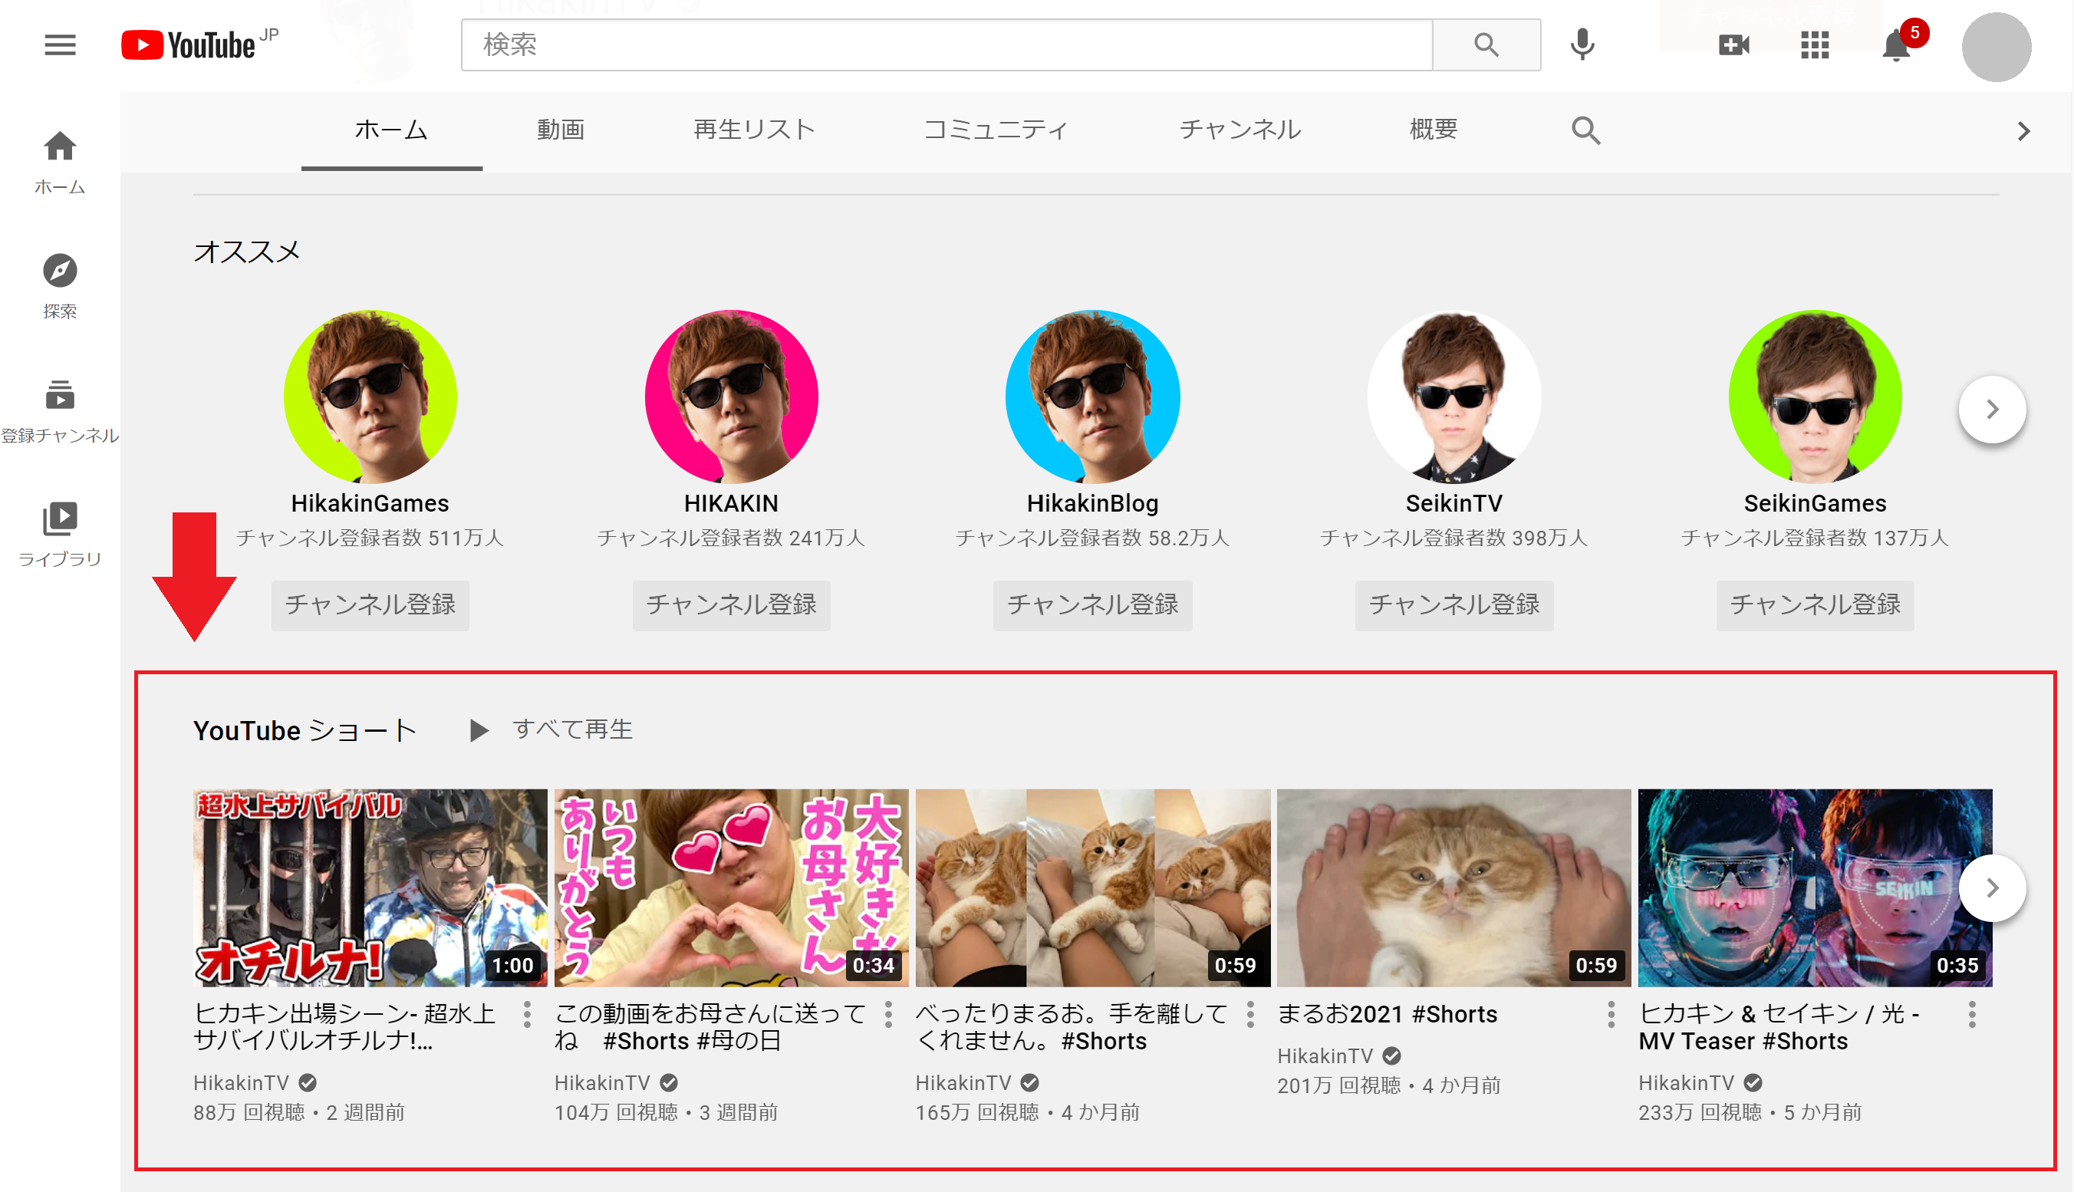Screen dimensions: 2074x1192
Task: Subscribe to HikakinGames channel
Action: coord(370,605)
